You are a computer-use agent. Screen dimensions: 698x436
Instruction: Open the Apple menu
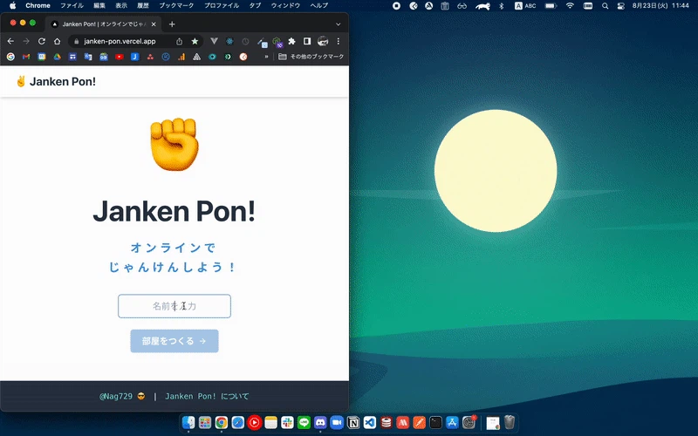pos(12,5)
